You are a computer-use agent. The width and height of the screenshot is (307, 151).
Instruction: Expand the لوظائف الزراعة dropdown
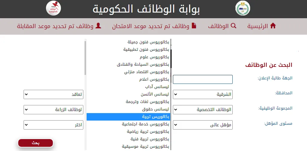point(53,110)
